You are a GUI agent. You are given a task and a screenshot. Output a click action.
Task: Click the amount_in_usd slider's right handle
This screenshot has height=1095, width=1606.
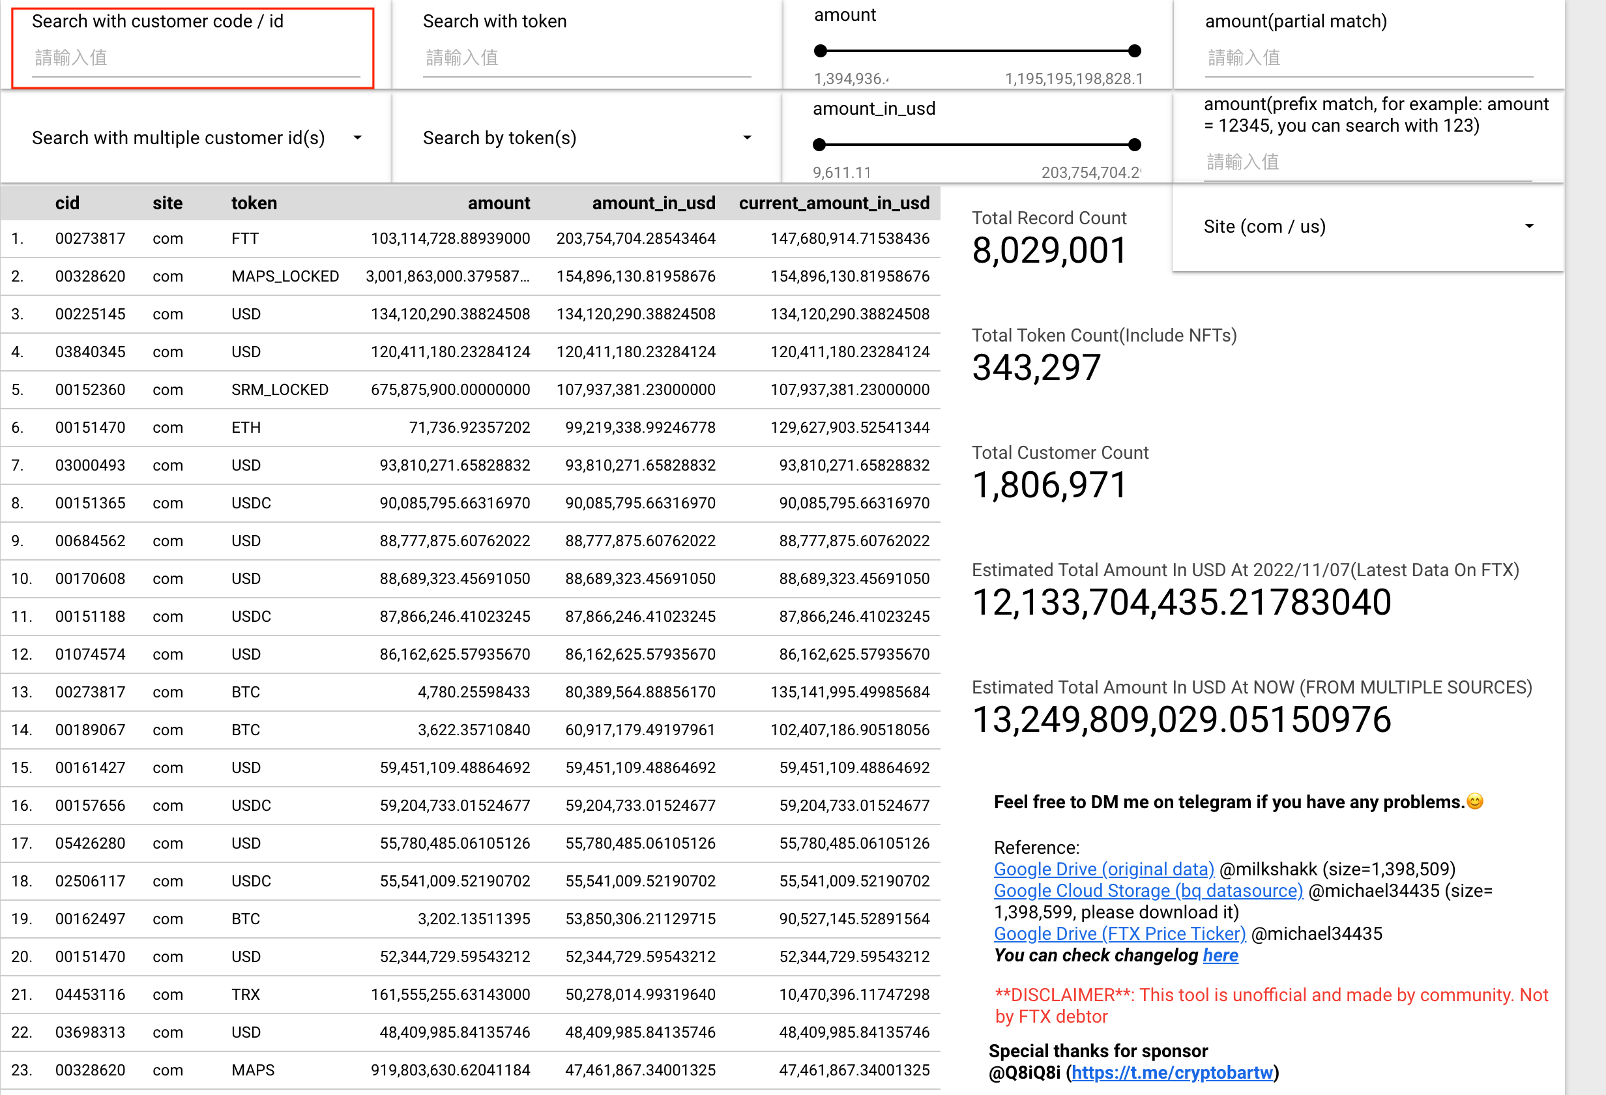[x=1134, y=145]
